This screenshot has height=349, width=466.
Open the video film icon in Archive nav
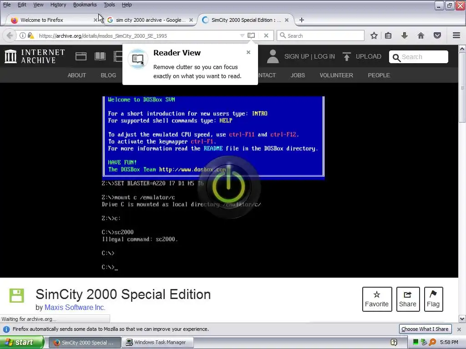[118, 56]
